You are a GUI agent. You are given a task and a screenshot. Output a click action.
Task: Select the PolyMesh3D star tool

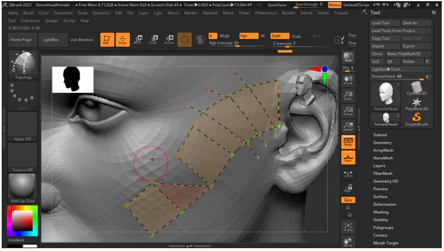point(416,104)
